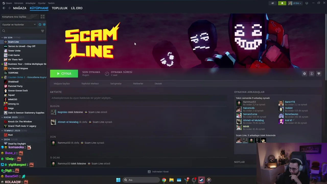Toggle the favorite heart icon
This screenshot has width=327, height=184.
[319, 74]
